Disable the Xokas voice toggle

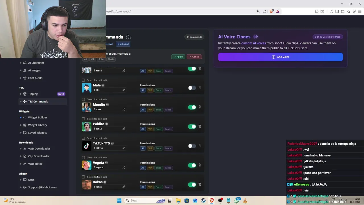pyautogui.click(x=192, y=184)
